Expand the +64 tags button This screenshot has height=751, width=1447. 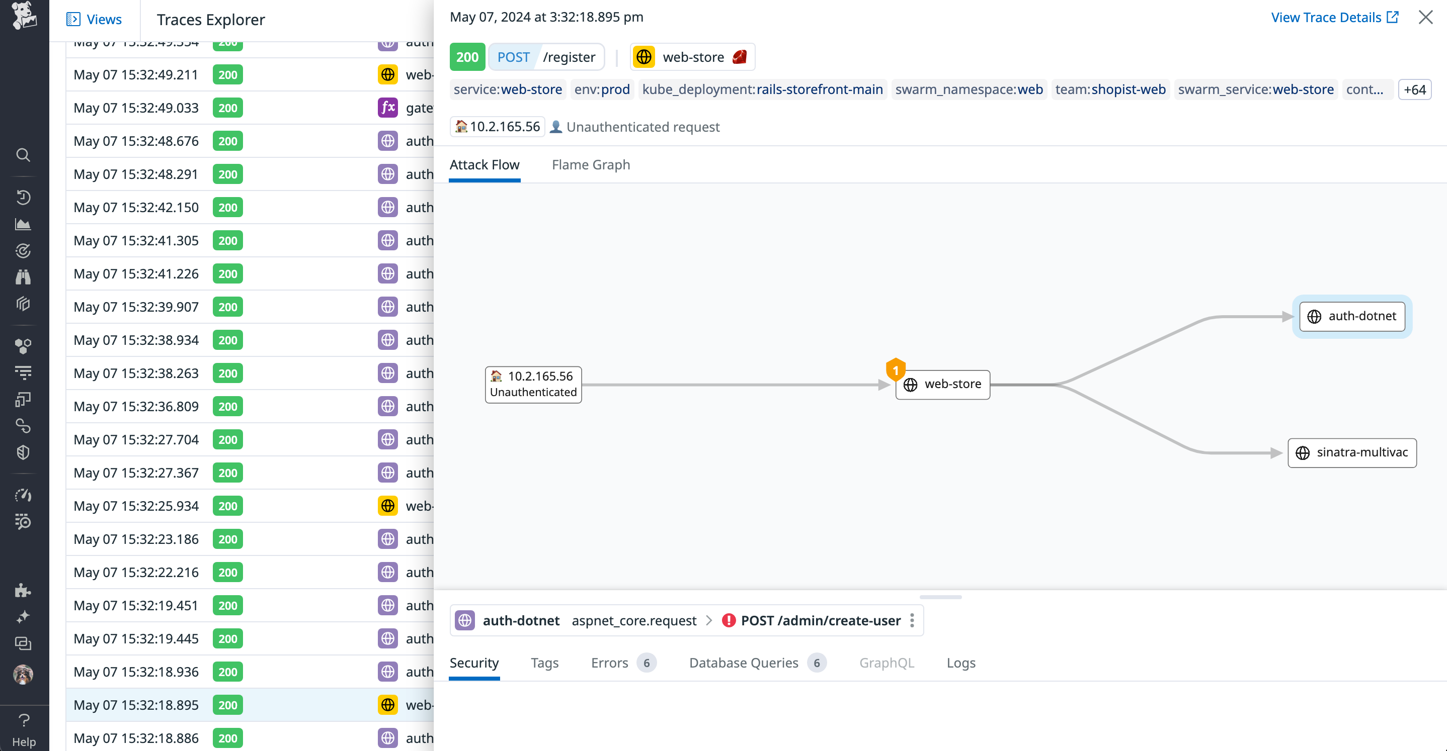coord(1415,89)
